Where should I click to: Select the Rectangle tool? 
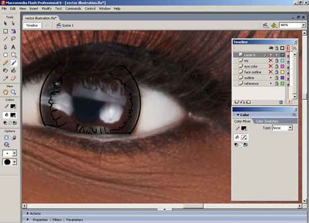point(13,55)
